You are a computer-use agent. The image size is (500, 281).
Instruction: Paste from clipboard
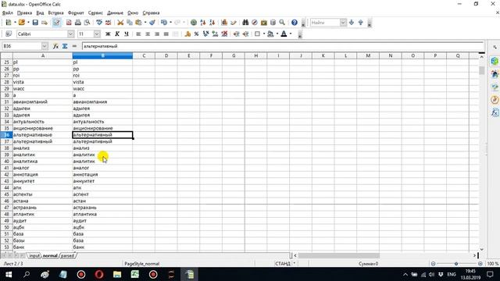(x=138, y=23)
